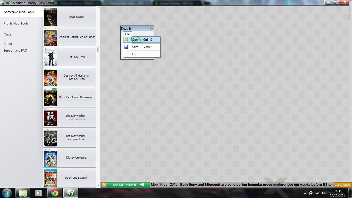Click the floppy disk Save icon

pyautogui.click(x=126, y=47)
